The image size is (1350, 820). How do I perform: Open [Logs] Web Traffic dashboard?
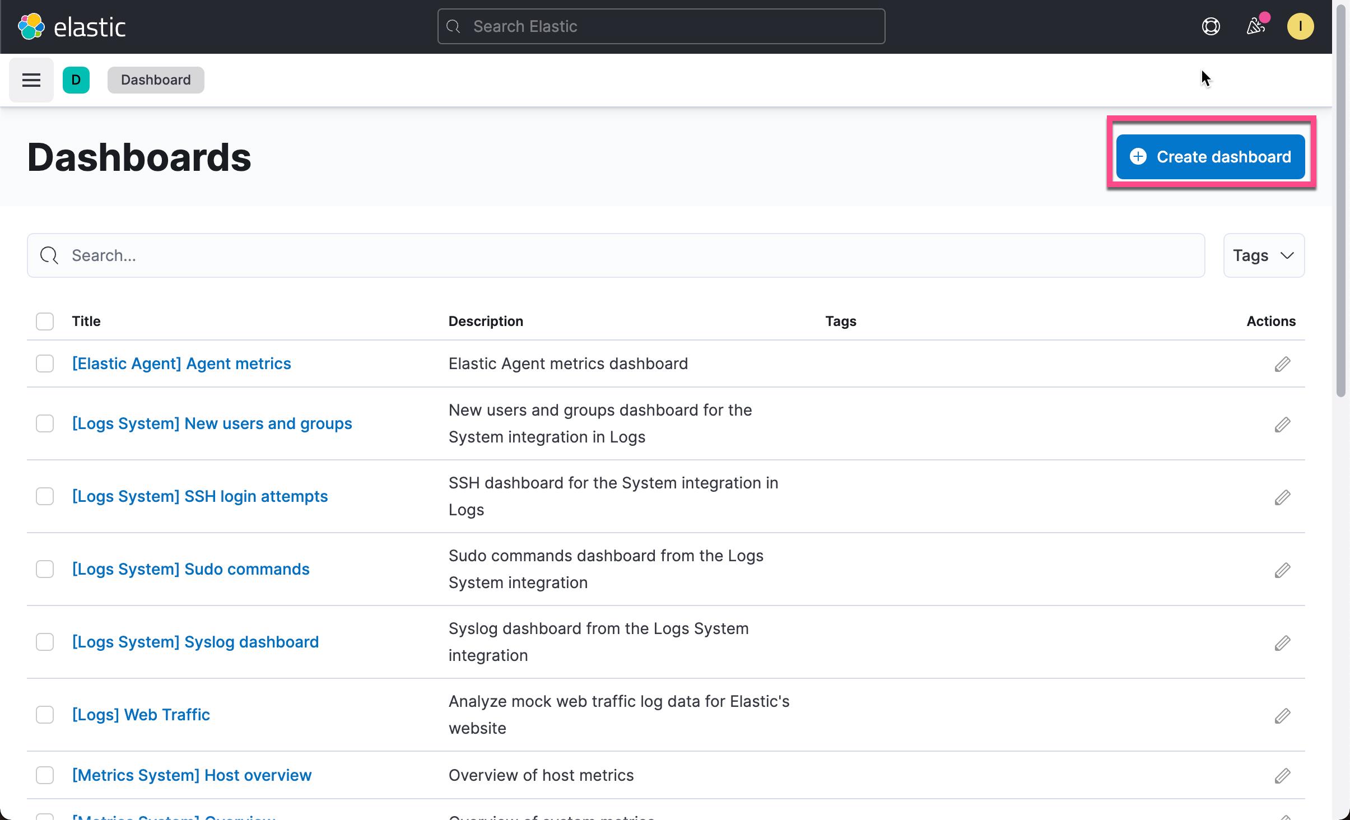tap(141, 715)
